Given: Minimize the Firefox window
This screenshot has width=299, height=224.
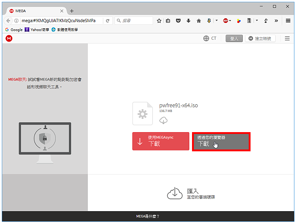Looking at the screenshot, I should click(261, 6).
